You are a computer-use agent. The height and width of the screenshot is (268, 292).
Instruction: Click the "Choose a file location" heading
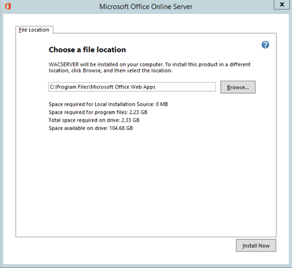[x=87, y=50]
